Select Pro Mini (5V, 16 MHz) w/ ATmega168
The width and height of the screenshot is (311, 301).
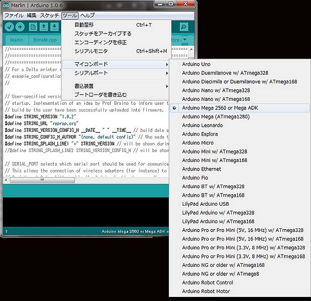point(239,239)
